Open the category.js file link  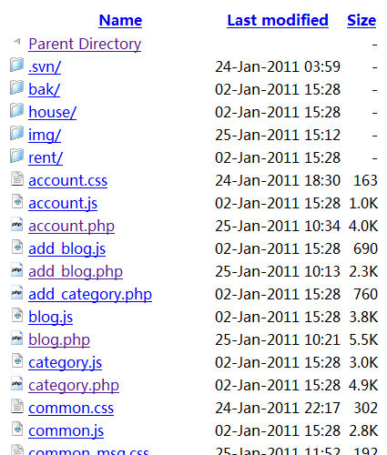point(66,362)
